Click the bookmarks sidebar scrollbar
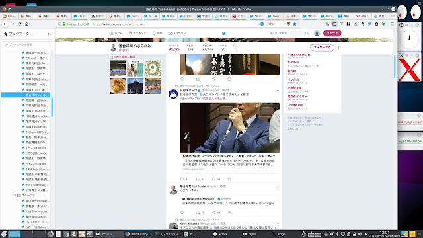423x238 pixels. click(x=52, y=107)
